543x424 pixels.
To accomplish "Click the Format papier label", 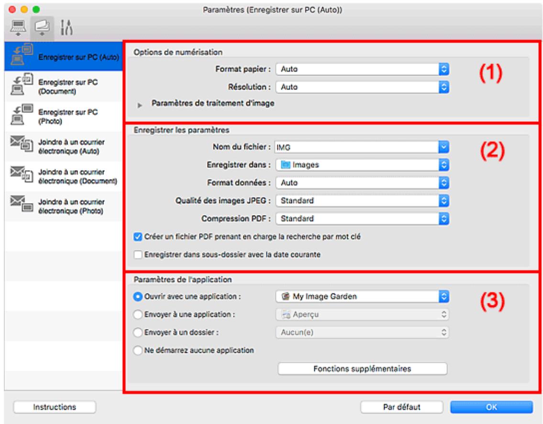I will [x=243, y=69].
